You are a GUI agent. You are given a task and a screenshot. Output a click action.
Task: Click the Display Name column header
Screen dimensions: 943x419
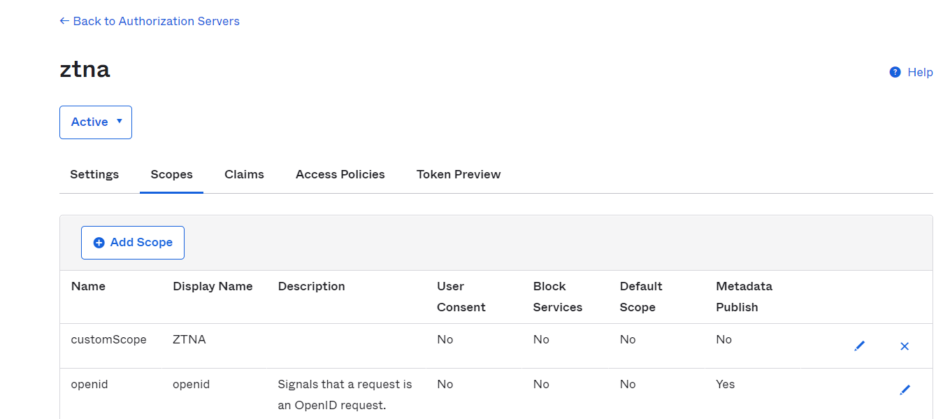click(x=213, y=286)
